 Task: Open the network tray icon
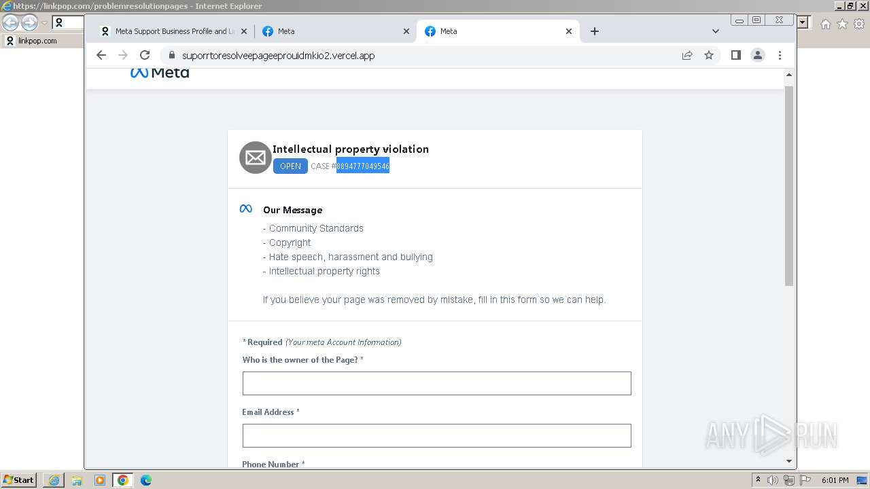(788, 480)
